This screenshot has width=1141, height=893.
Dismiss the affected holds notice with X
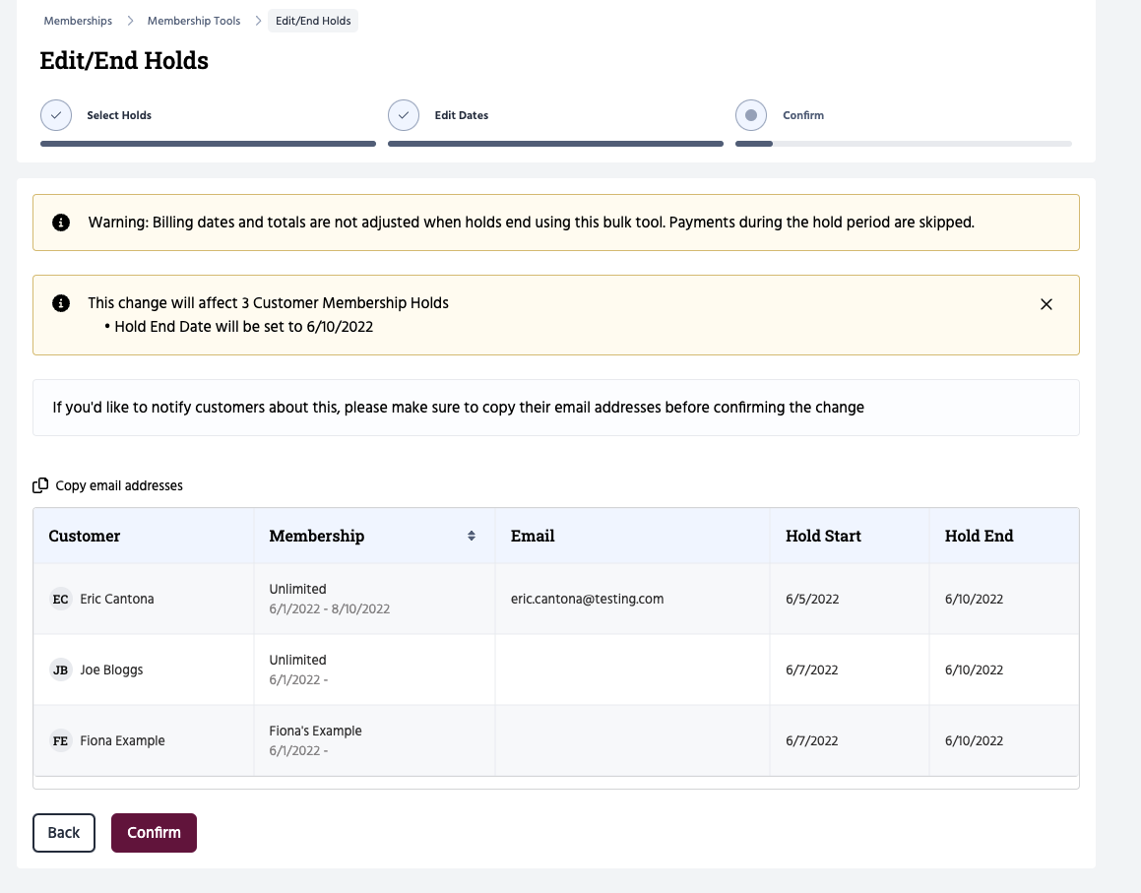pos(1046,304)
